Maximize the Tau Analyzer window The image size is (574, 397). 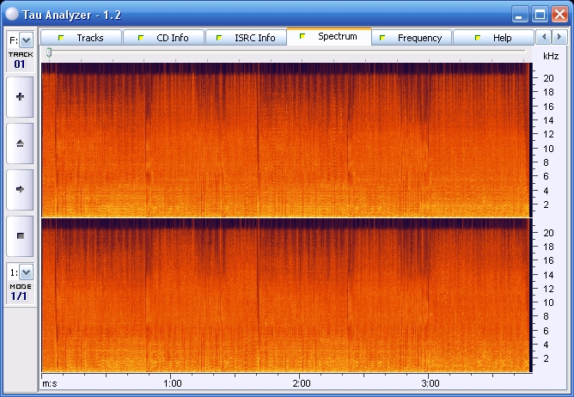[540, 14]
